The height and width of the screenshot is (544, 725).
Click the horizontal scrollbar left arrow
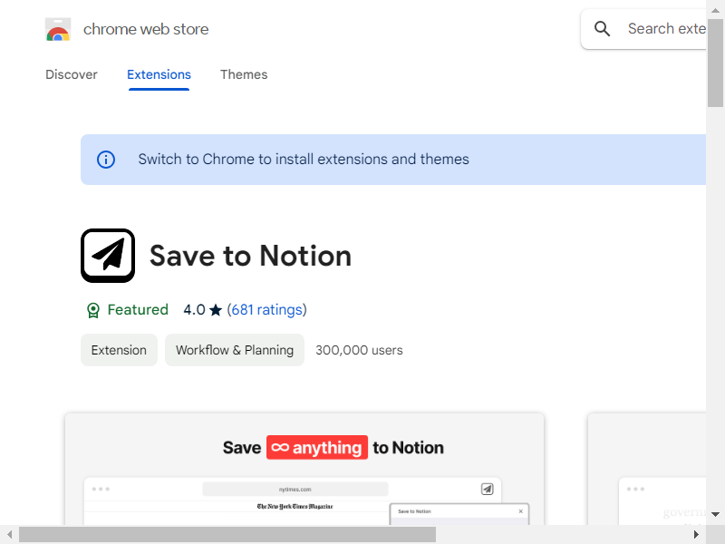pyautogui.click(x=9, y=535)
